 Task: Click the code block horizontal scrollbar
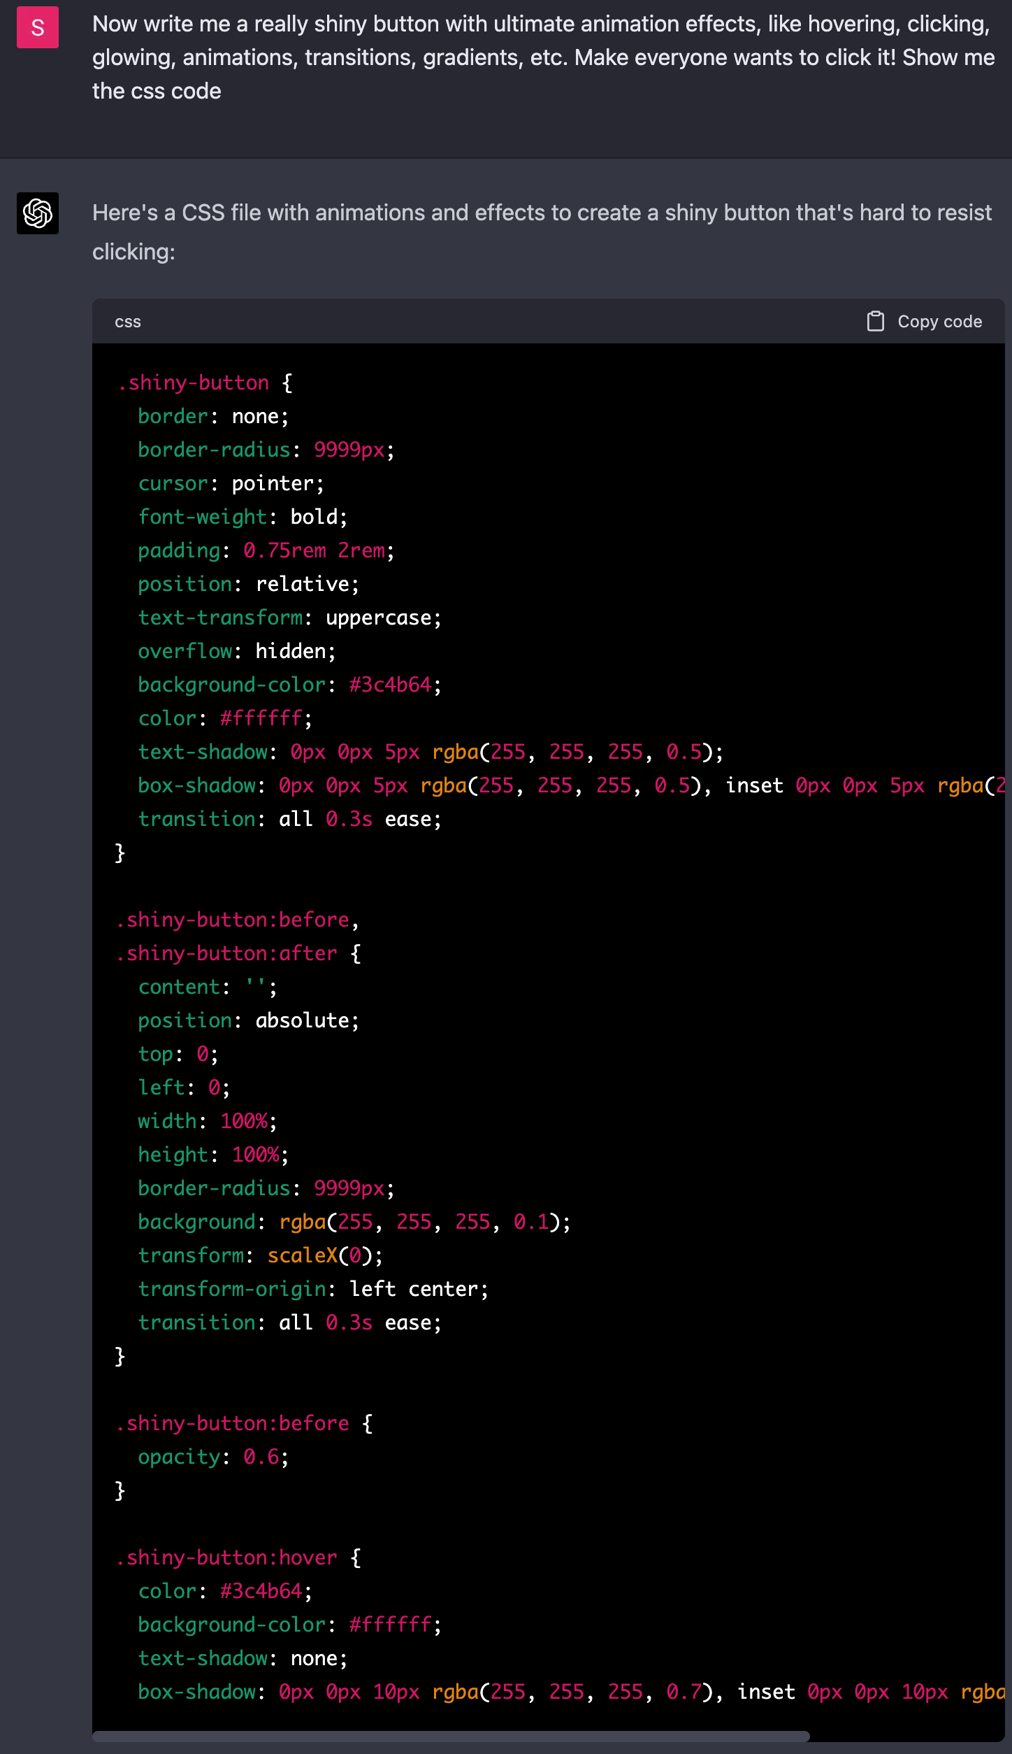[x=451, y=1736]
